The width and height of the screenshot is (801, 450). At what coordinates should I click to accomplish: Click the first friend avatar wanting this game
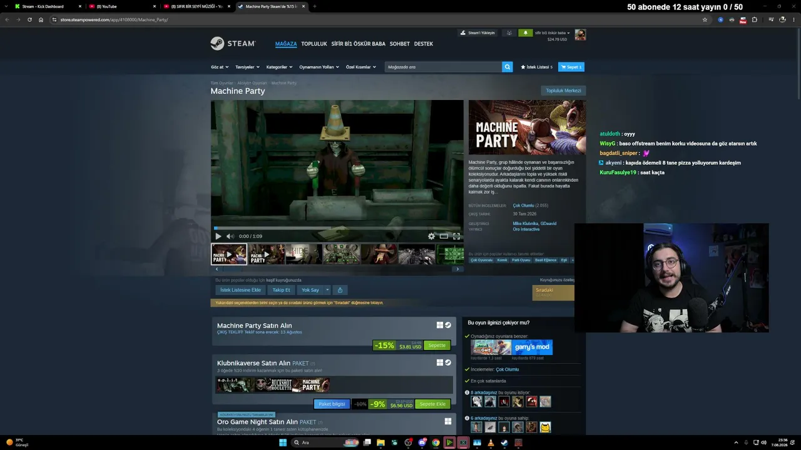coord(477,402)
